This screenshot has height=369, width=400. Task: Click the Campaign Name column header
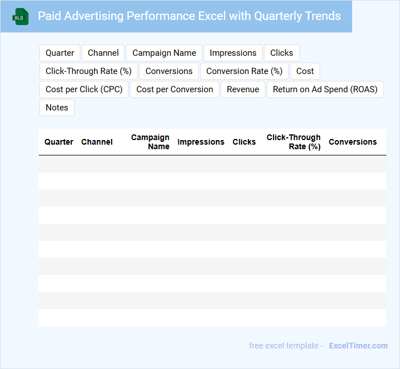pos(150,142)
